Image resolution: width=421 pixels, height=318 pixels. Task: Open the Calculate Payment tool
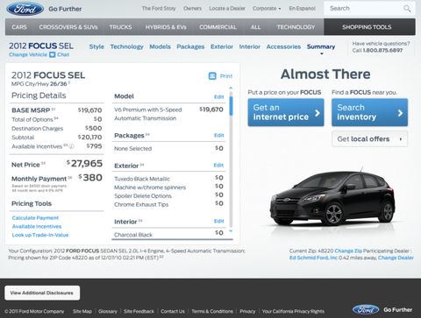pos(35,218)
